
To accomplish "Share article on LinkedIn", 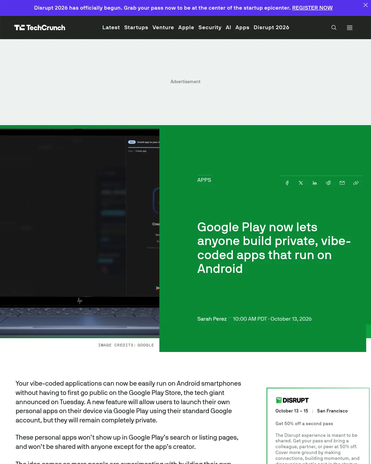I will click(x=315, y=183).
